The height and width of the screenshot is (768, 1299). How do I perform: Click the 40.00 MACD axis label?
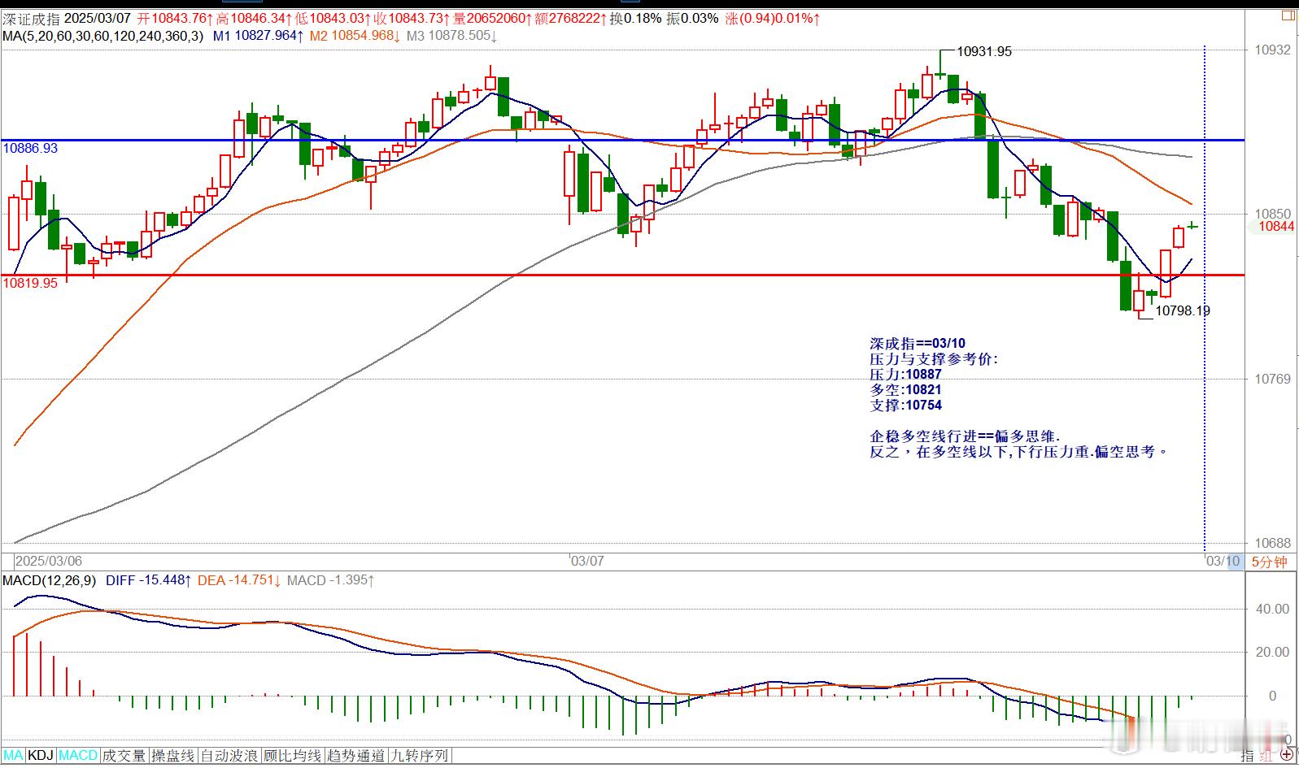click(1272, 609)
